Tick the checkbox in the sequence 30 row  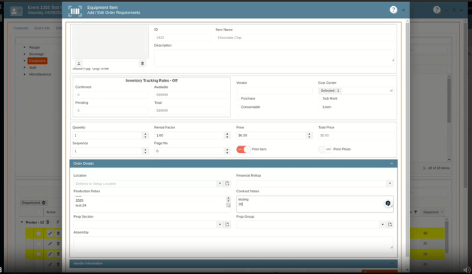point(38,254)
